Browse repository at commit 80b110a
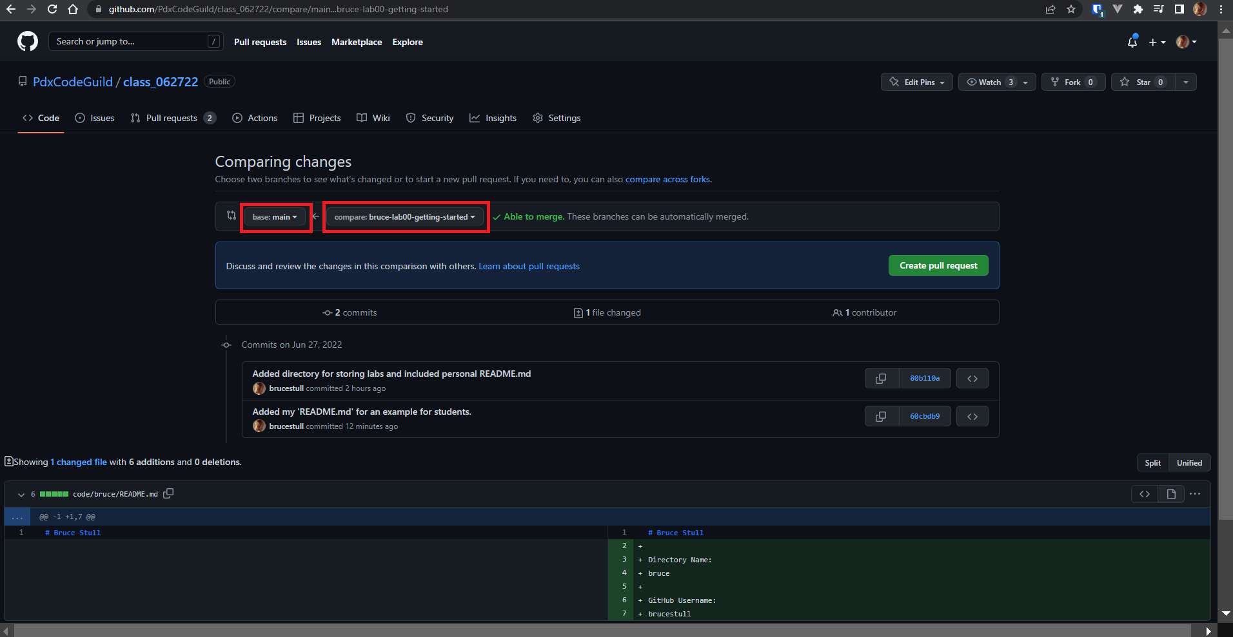 (972, 378)
